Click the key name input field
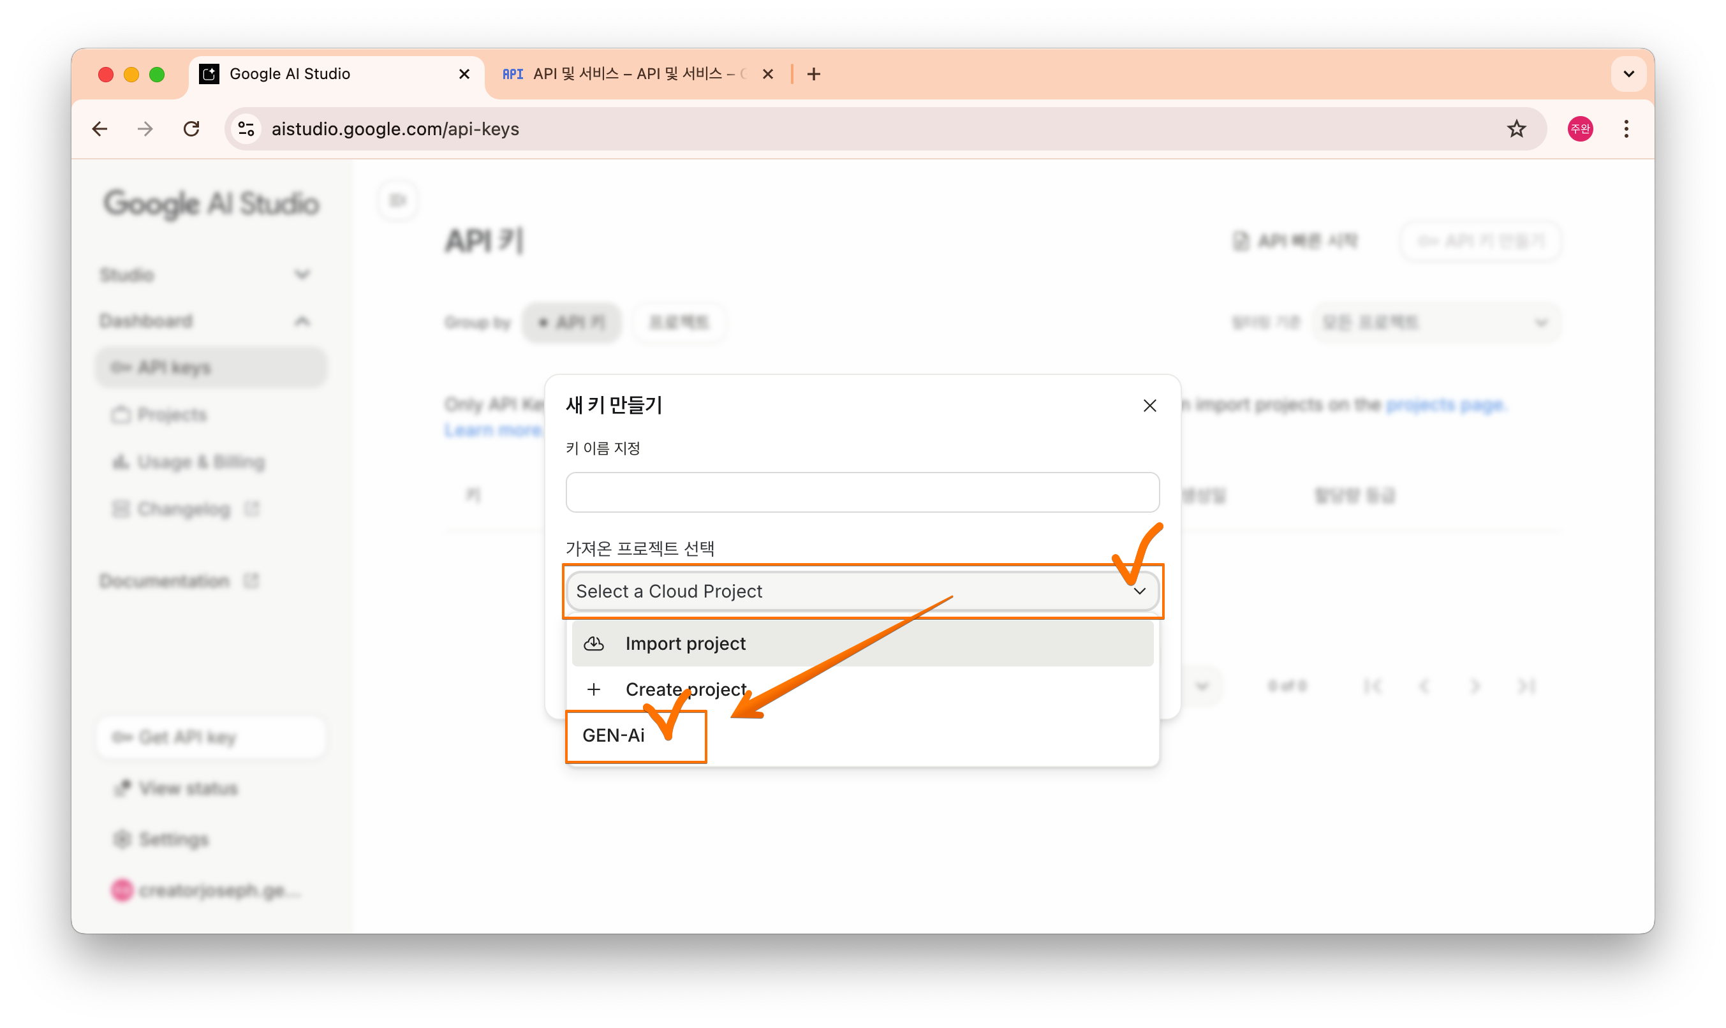This screenshot has width=1726, height=1028. pos(861,492)
